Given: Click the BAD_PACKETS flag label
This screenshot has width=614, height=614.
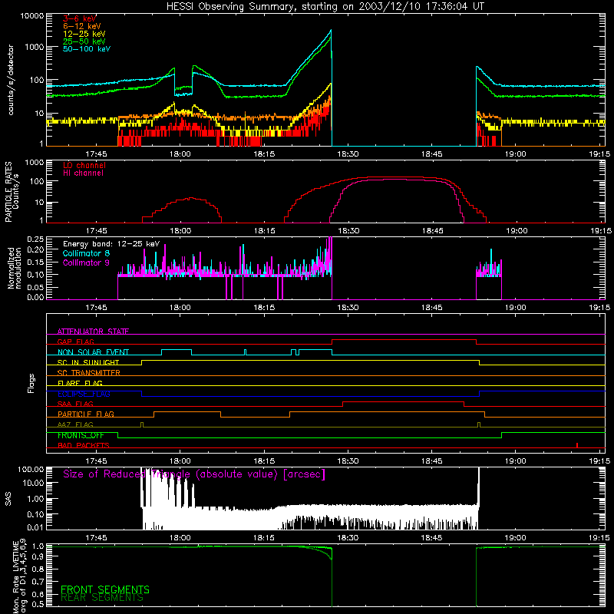Looking at the screenshot, I should pyautogui.click(x=84, y=445).
